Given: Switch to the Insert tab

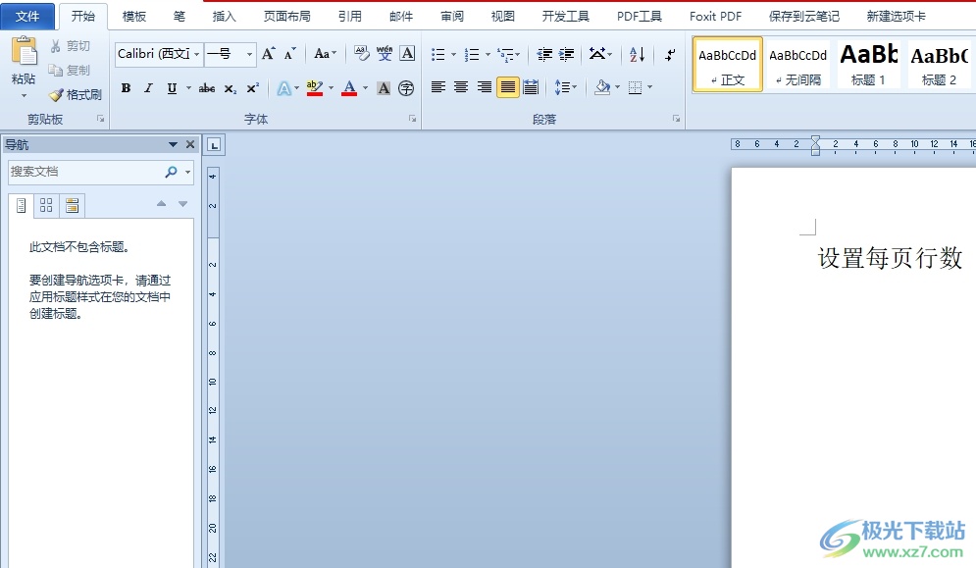Looking at the screenshot, I should [x=224, y=17].
